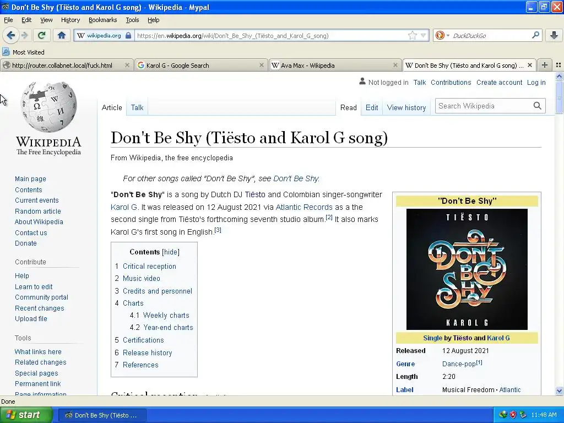Open the Most Visited bookmarks folder

coord(24,52)
